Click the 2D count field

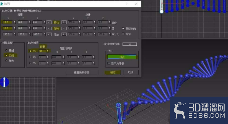(42, 57)
